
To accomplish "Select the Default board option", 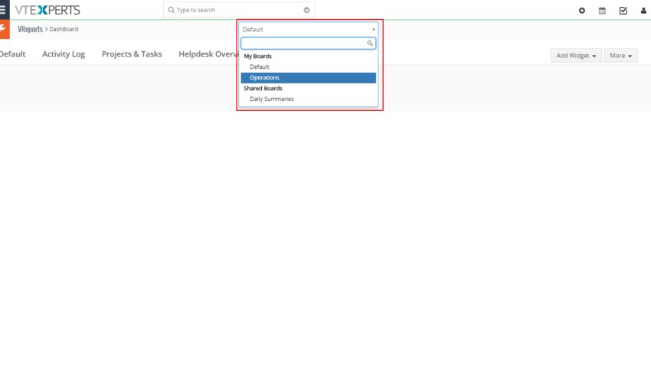I will (x=309, y=67).
